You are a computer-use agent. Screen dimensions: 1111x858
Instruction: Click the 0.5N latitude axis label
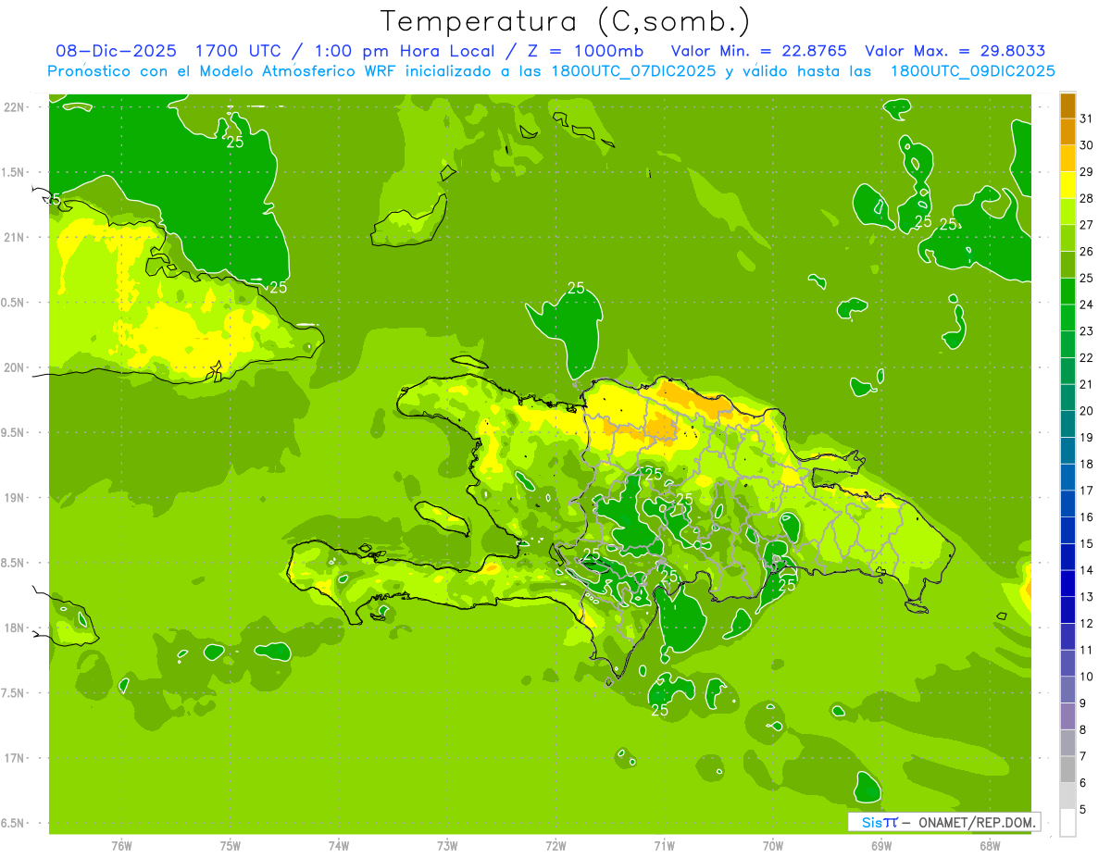click(14, 303)
